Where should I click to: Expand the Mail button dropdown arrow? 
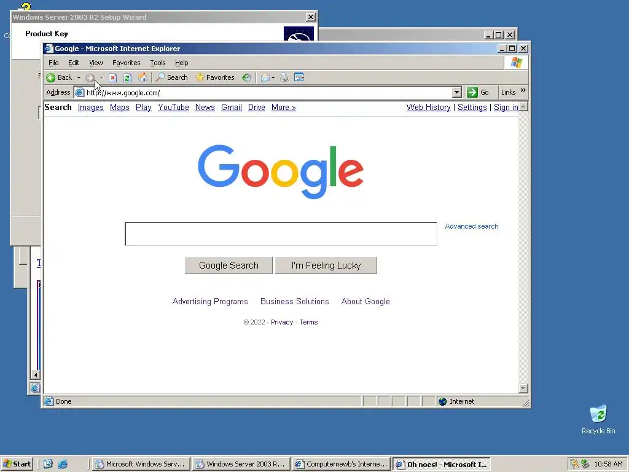click(x=273, y=77)
